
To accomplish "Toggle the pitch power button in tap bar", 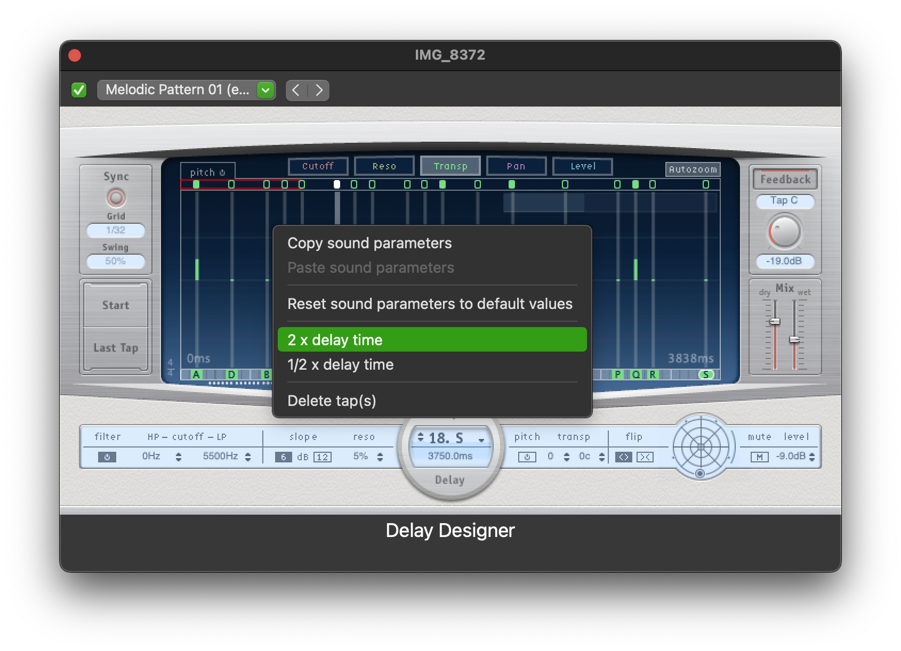I will 527,457.
